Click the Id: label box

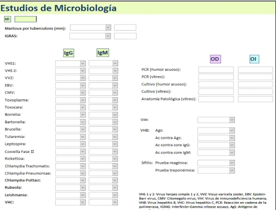pyautogui.click(x=8, y=19)
